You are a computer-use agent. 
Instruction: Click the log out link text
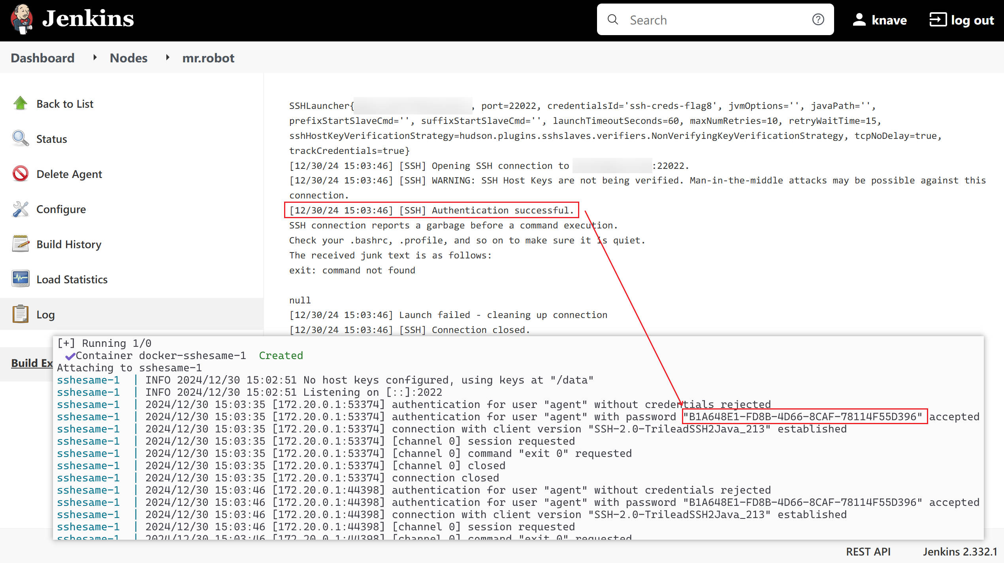pyautogui.click(x=972, y=20)
